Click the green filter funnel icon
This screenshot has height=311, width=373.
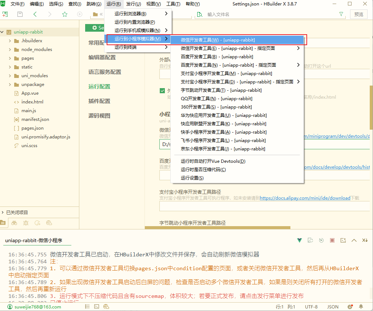pyautogui.click(x=341, y=14)
